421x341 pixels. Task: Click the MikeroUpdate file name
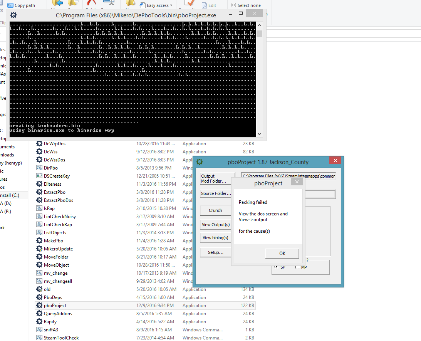pos(58,249)
